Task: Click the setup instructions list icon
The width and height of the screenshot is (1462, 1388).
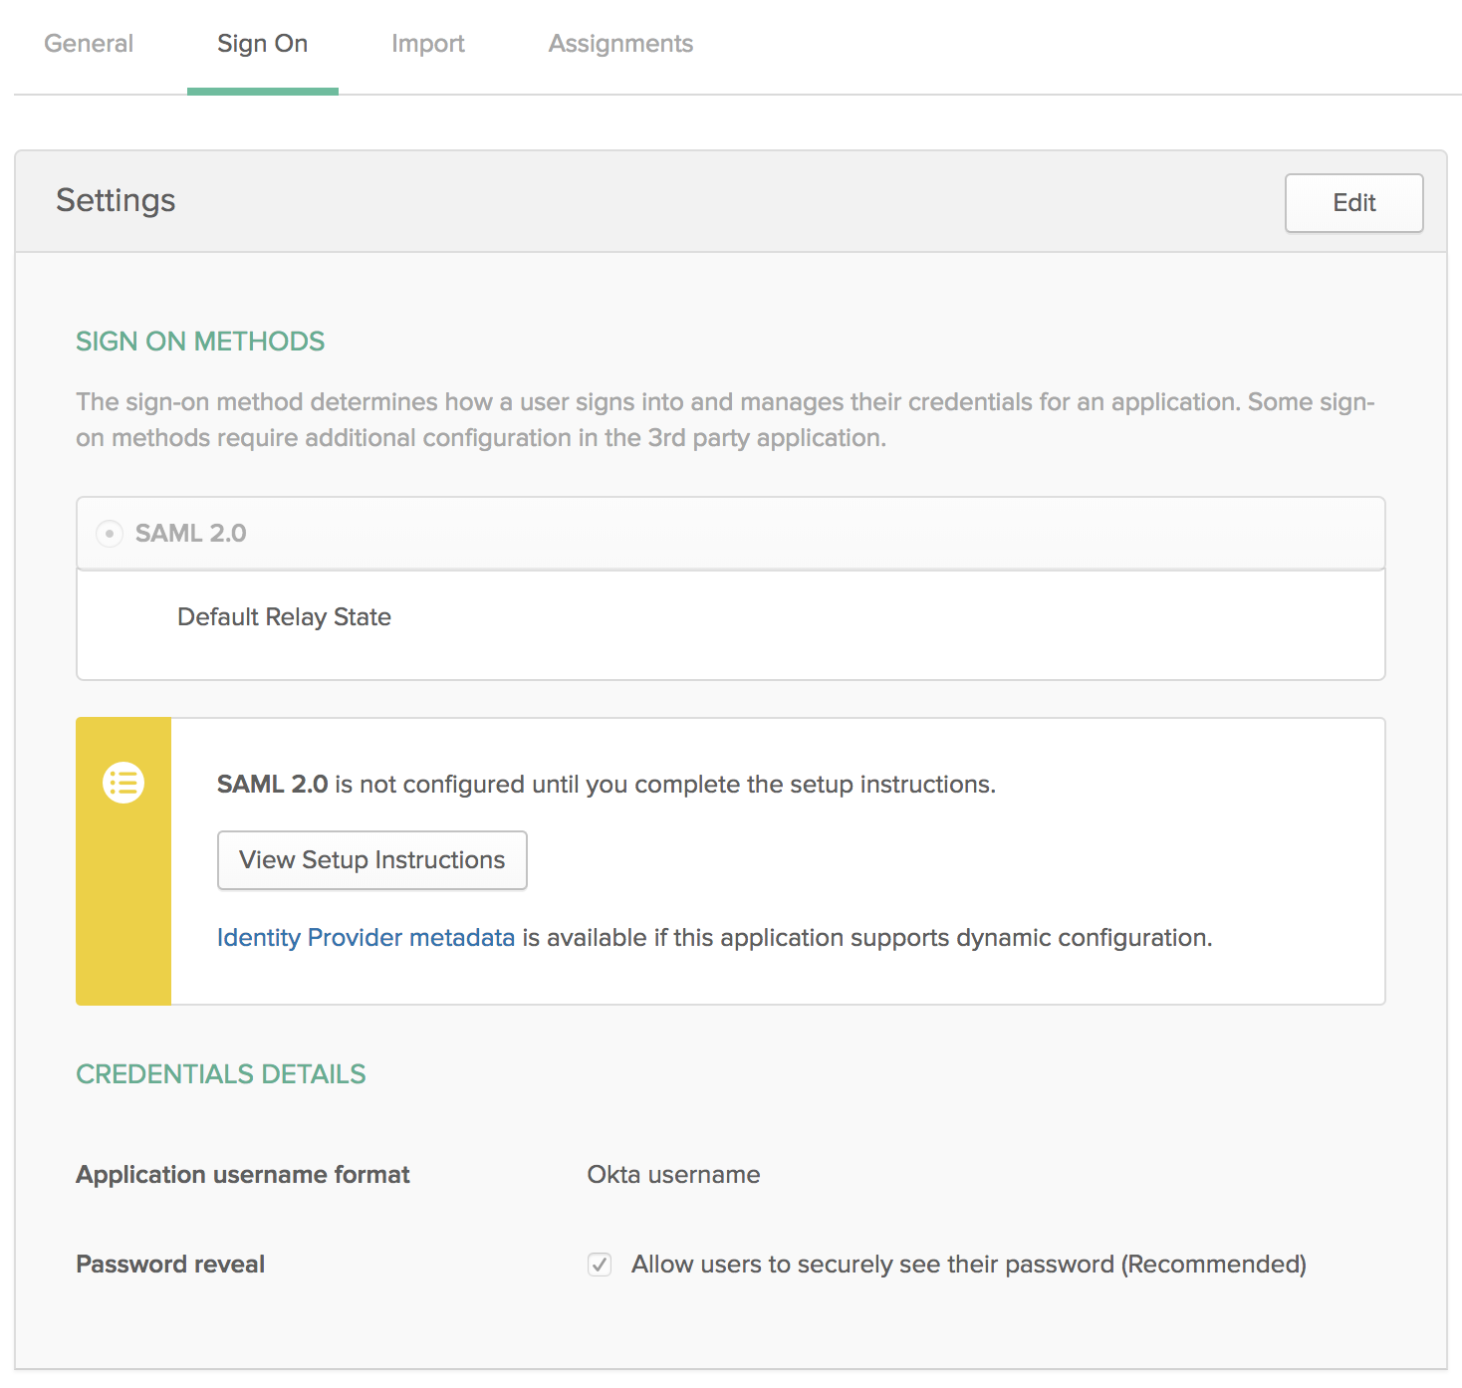Action: click(x=123, y=783)
